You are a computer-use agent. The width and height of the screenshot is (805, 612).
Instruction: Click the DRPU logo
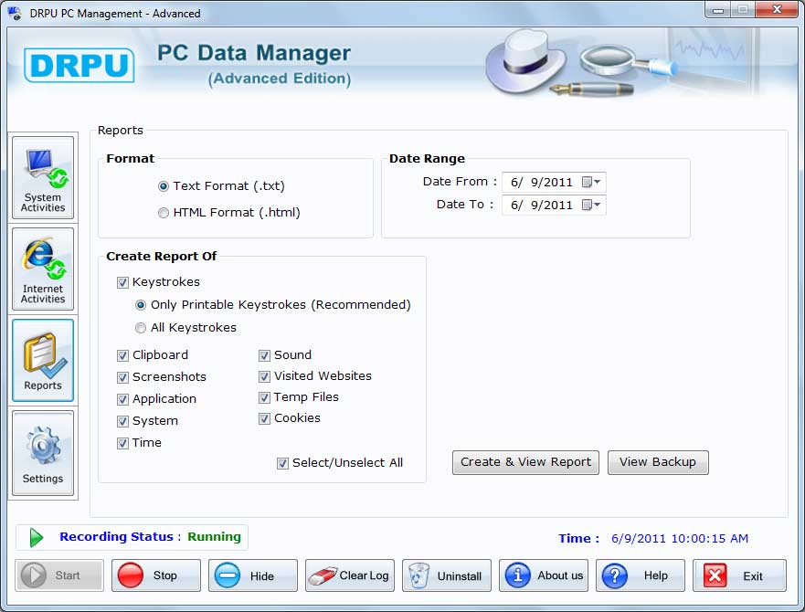click(x=79, y=65)
